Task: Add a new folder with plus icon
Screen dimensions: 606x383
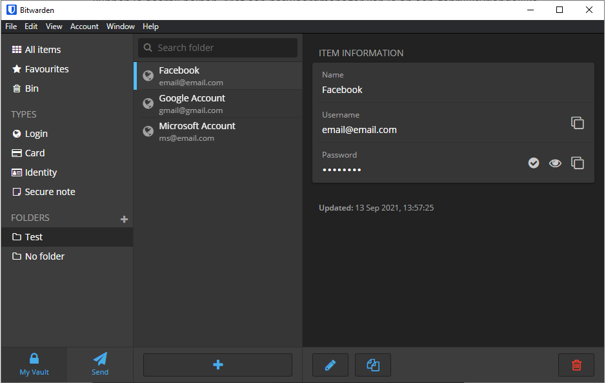Action: 124,220
